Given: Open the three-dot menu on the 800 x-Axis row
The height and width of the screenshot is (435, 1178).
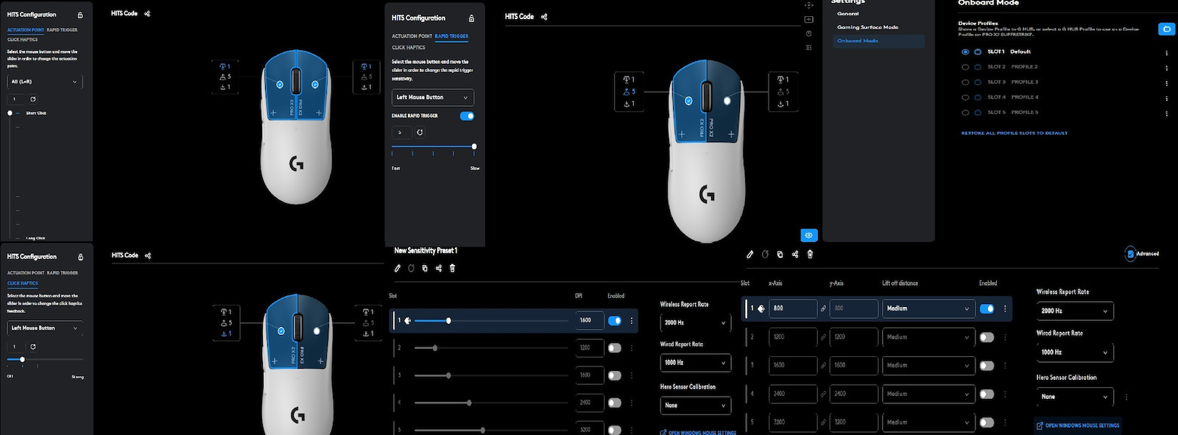Looking at the screenshot, I should coord(1005,308).
